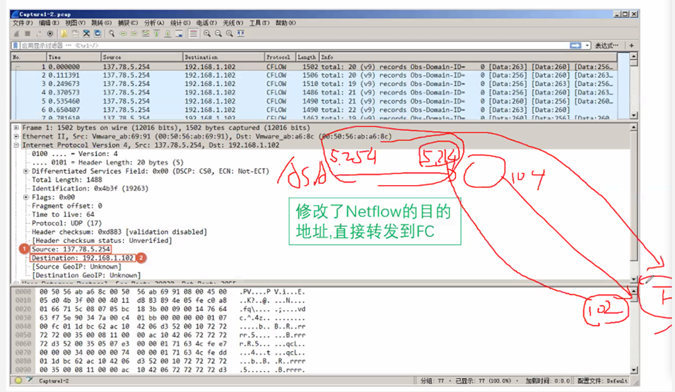The width and height of the screenshot is (675, 392).
Task: Close this capture file with the X icon
Action: click(86, 34)
